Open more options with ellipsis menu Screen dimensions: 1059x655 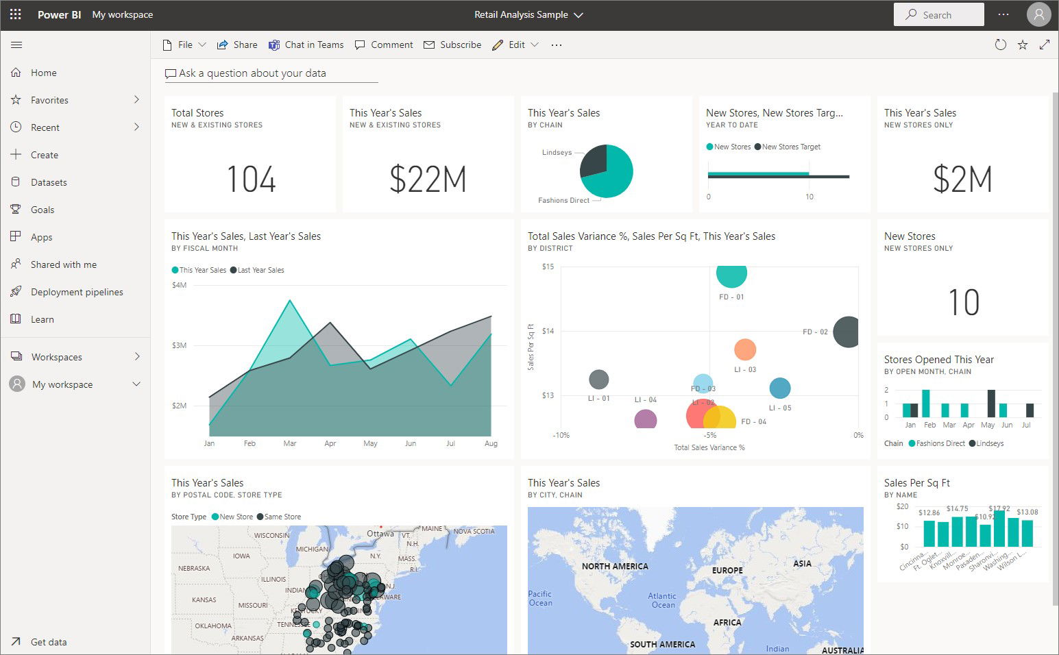click(556, 44)
